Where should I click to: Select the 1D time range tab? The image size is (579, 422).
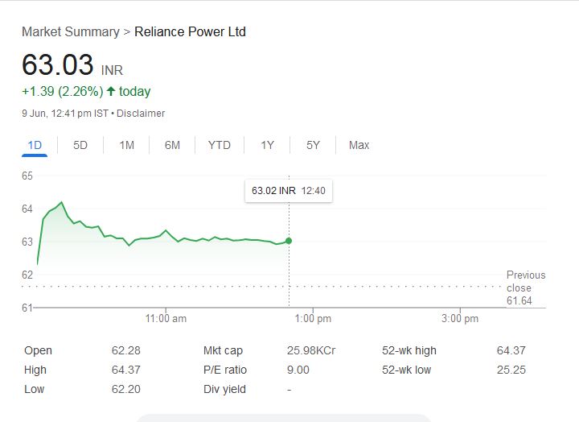click(x=35, y=145)
